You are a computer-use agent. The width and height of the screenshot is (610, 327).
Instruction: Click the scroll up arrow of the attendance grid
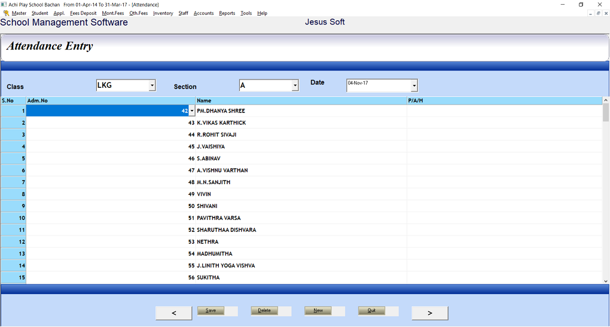[606, 100]
